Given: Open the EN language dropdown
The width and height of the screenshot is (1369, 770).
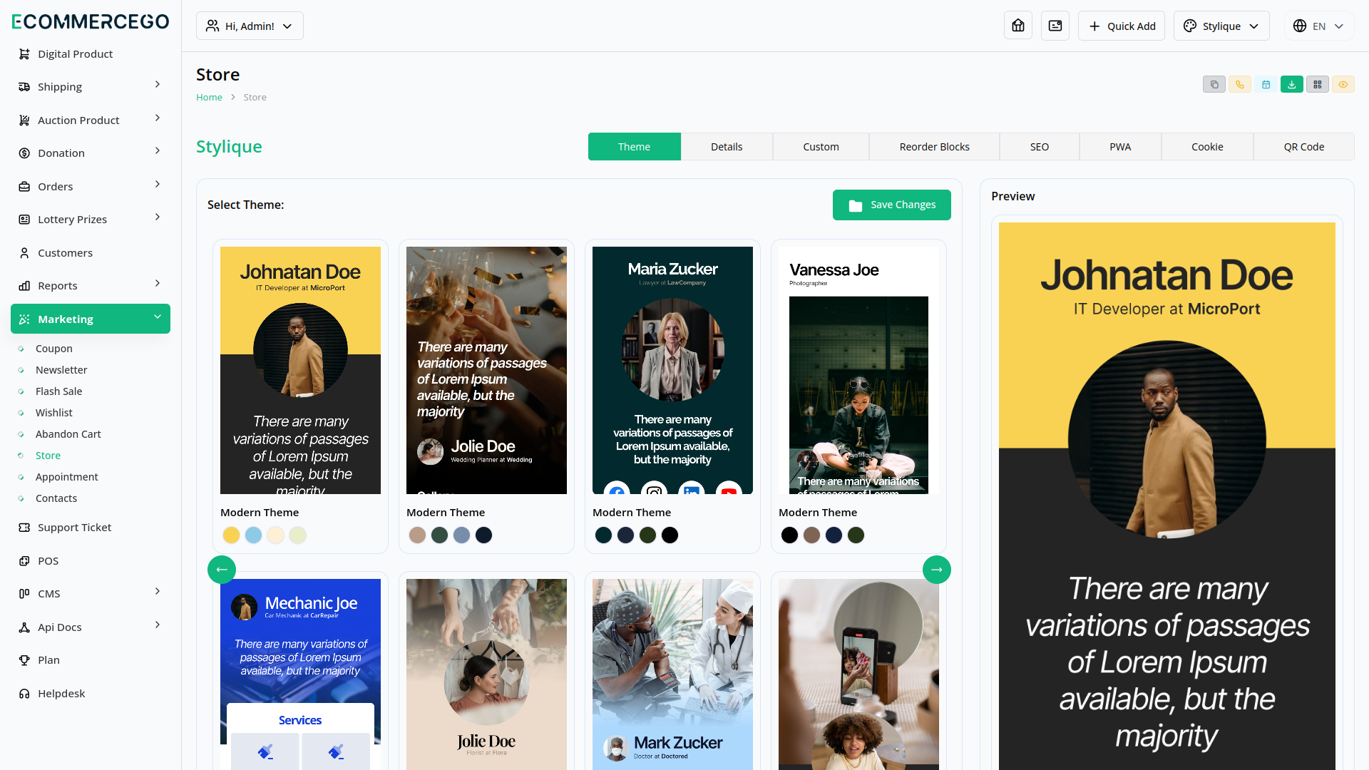Looking at the screenshot, I should pos(1319,26).
